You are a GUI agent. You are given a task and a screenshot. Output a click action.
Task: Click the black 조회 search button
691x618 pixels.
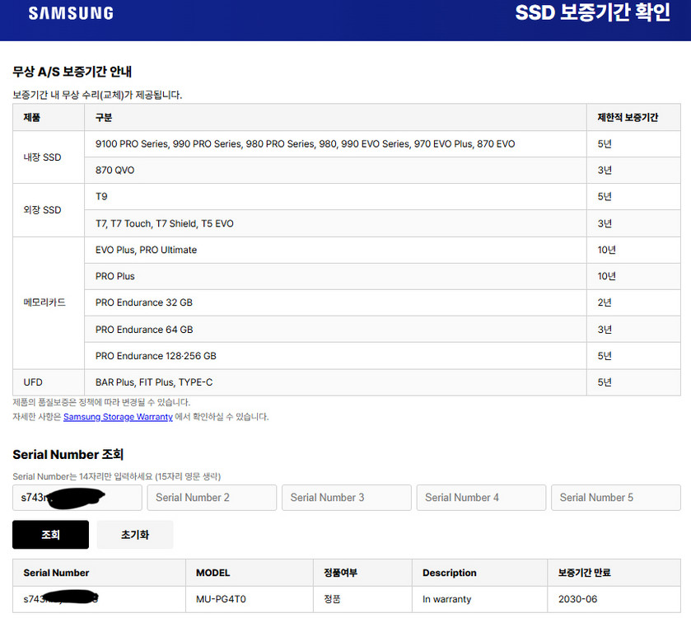tap(50, 534)
